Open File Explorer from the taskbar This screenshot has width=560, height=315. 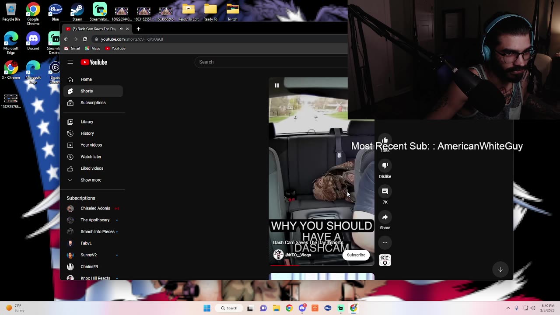click(x=276, y=308)
